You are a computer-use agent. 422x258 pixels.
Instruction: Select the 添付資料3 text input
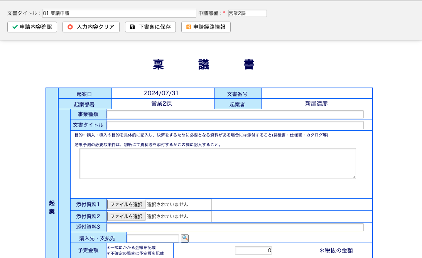235,227
